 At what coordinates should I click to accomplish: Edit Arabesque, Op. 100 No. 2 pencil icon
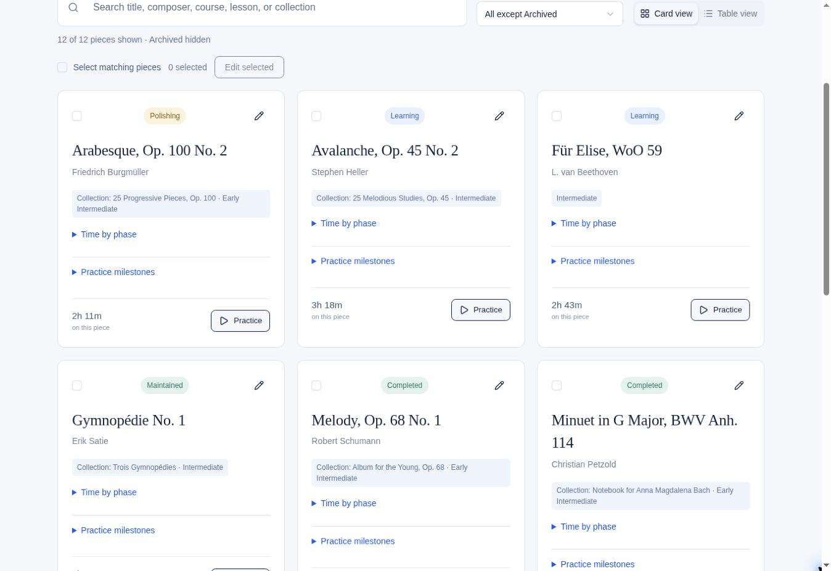click(259, 116)
